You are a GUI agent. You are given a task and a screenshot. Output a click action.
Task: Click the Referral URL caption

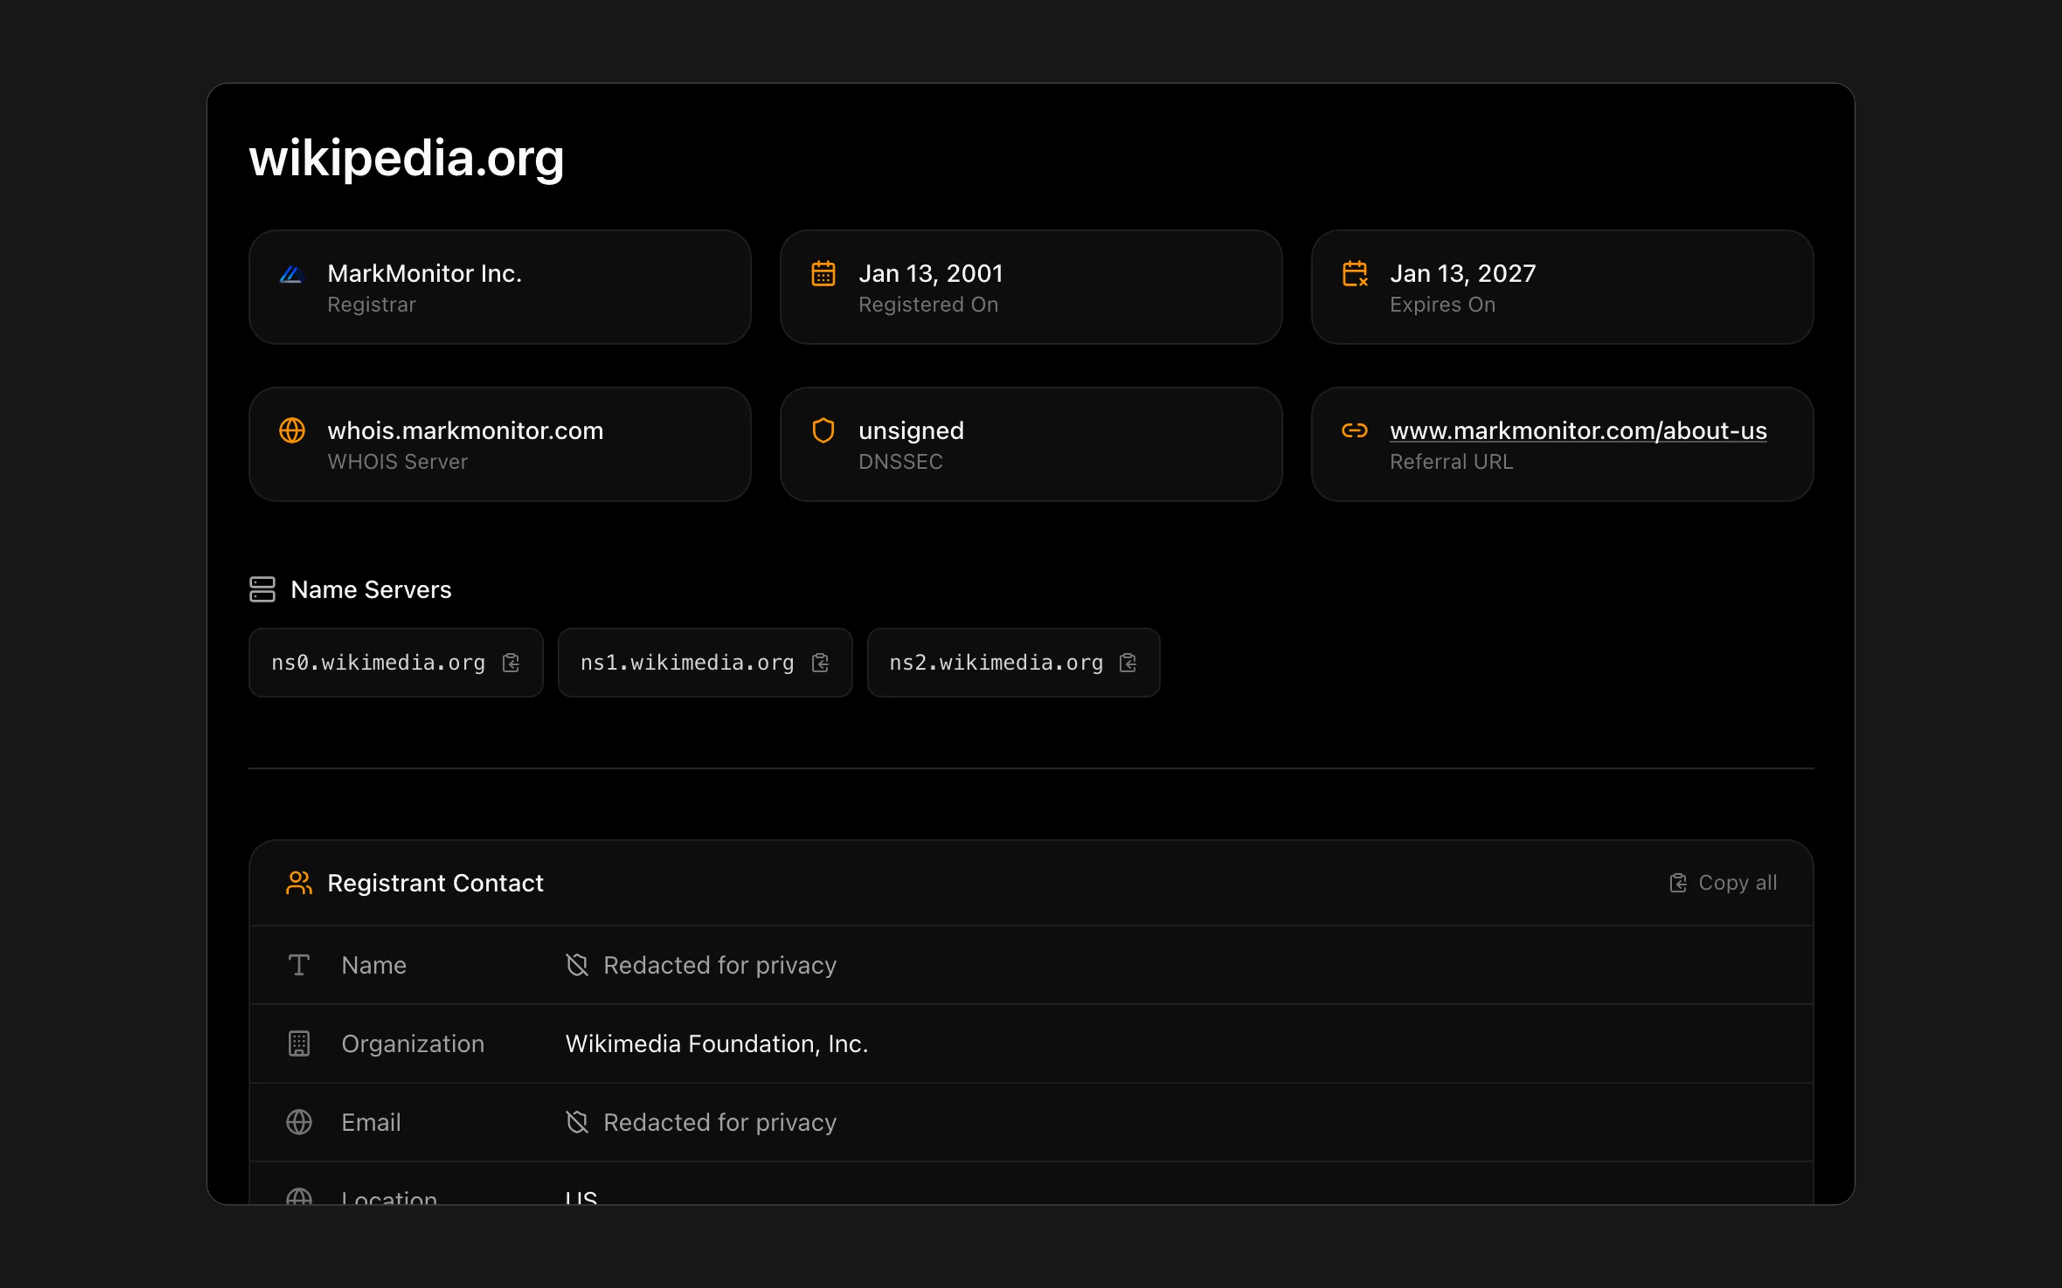1451,462
